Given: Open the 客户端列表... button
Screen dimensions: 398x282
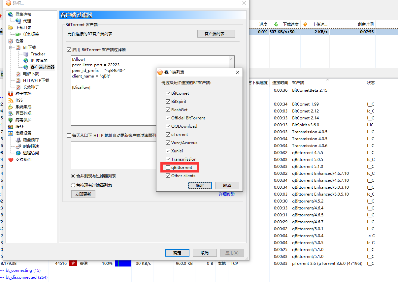Looking at the screenshot, I should click(216, 34).
